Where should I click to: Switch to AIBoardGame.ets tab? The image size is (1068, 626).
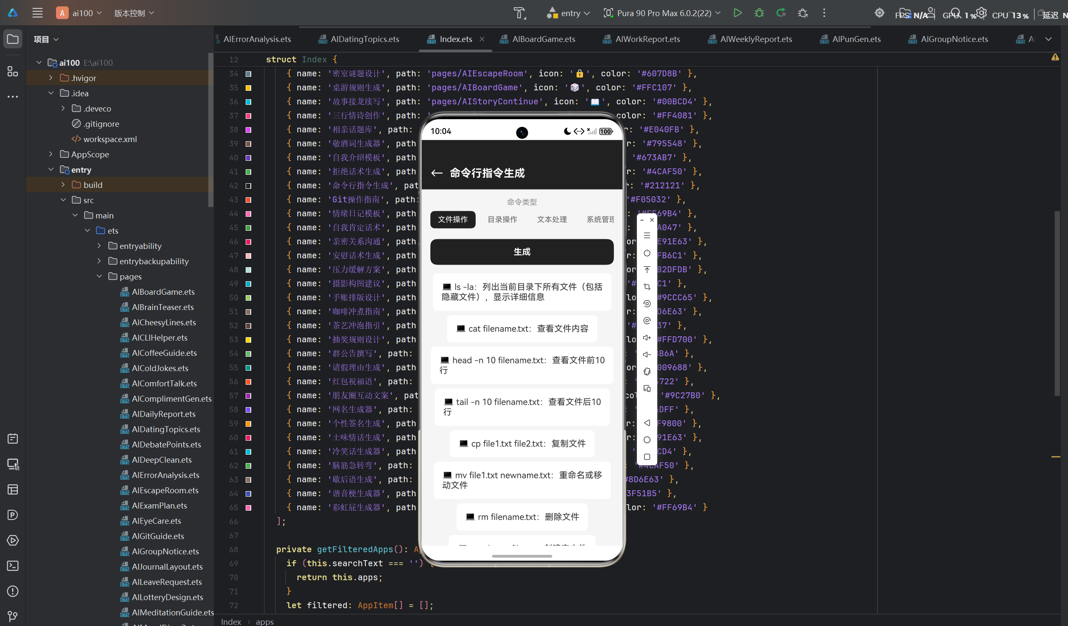[x=538, y=39]
